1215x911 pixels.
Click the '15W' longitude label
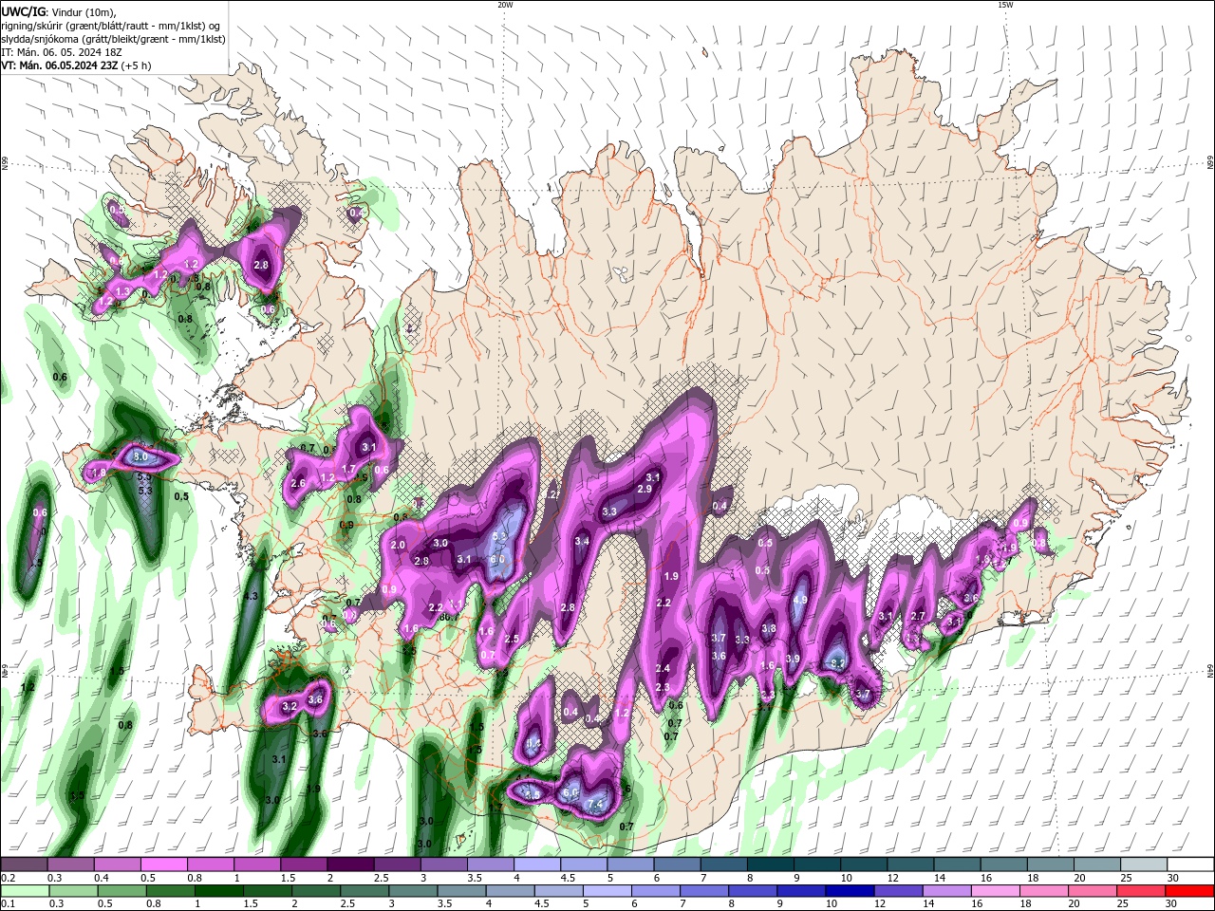[x=1006, y=5]
